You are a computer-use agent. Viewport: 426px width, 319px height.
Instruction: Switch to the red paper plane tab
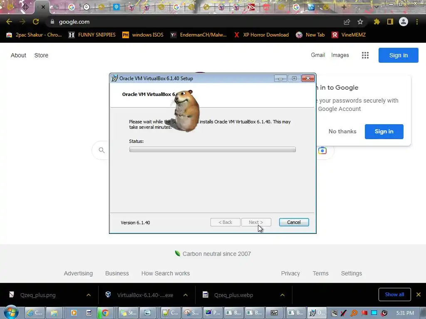[251, 7]
